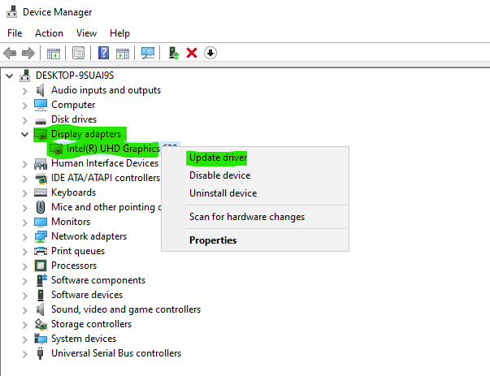Click the Display adapters category icon
The height and width of the screenshot is (376, 490).
coord(41,135)
